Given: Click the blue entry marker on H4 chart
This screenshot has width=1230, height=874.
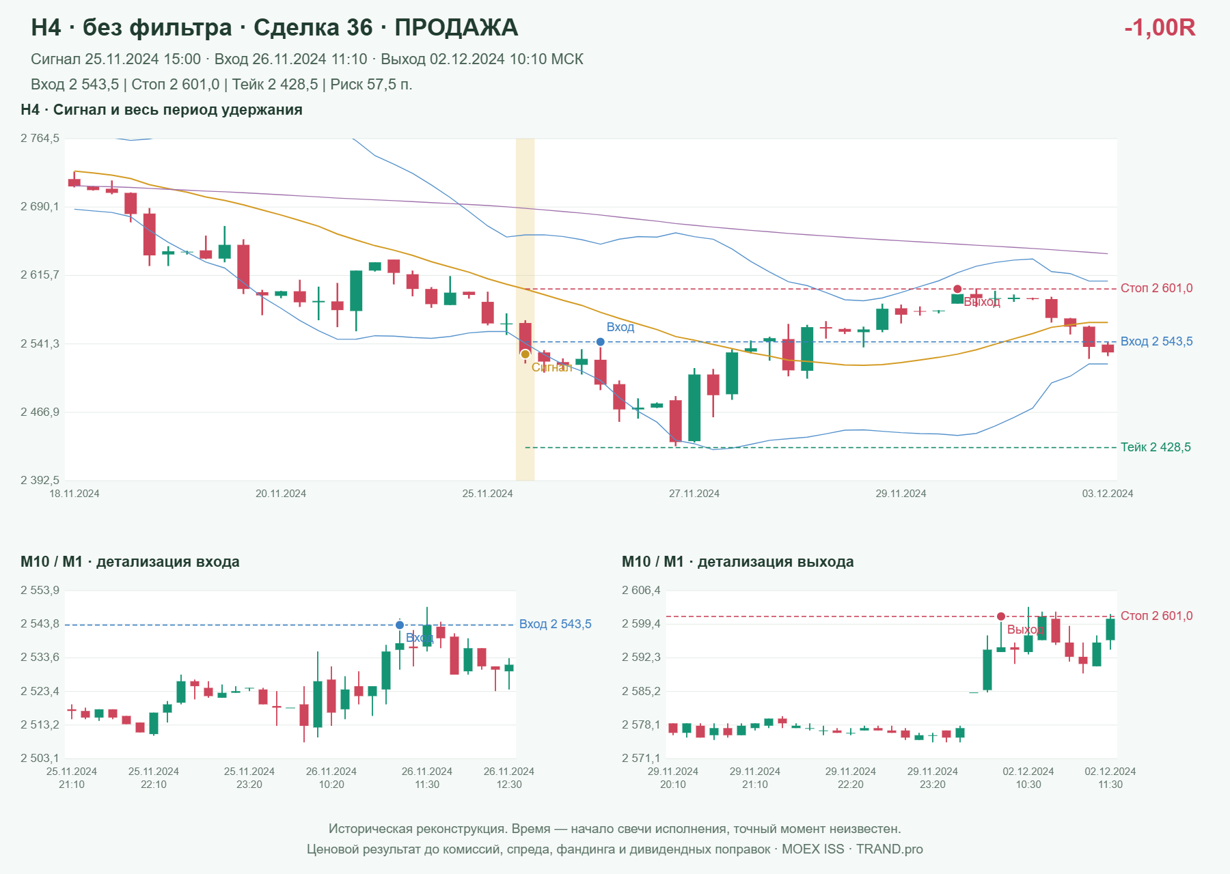Looking at the screenshot, I should [x=600, y=342].
